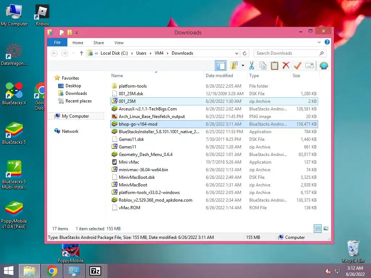371x278 pixels.
Task: Open Customize Quick Access Toolbar dropdown
Action: [77, 33]
